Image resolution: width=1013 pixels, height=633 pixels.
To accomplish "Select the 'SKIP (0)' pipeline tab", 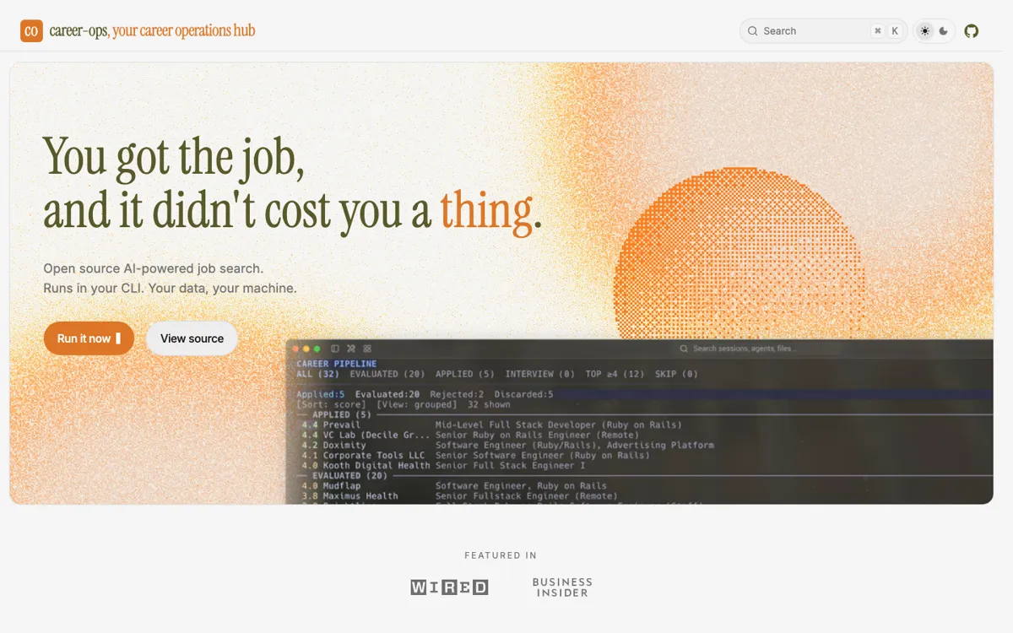I will click(x=677, y=374).
